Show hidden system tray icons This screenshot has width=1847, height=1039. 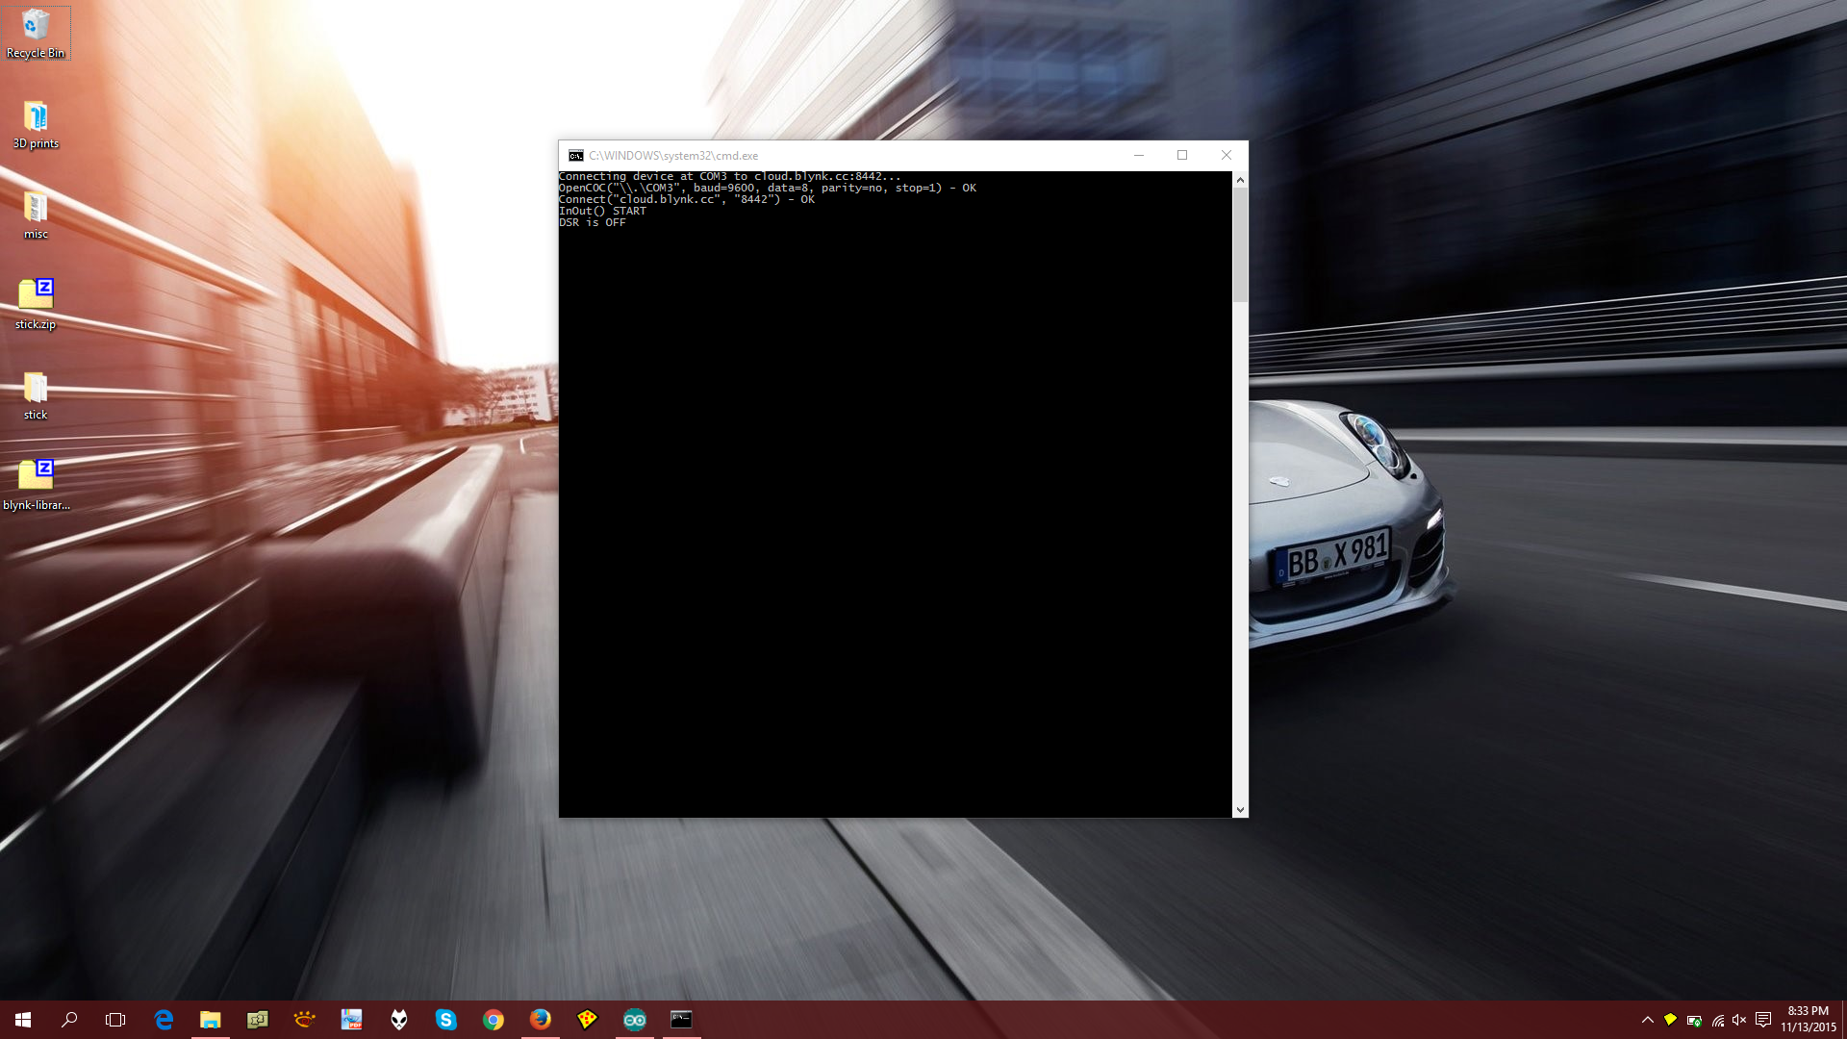[1647, 1020]
